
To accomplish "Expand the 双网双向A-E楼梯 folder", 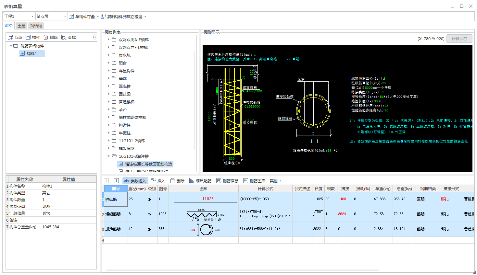I will (108, 40).
